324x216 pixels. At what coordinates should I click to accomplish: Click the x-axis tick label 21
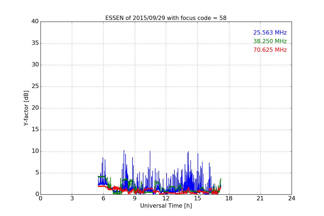(260, 198)
